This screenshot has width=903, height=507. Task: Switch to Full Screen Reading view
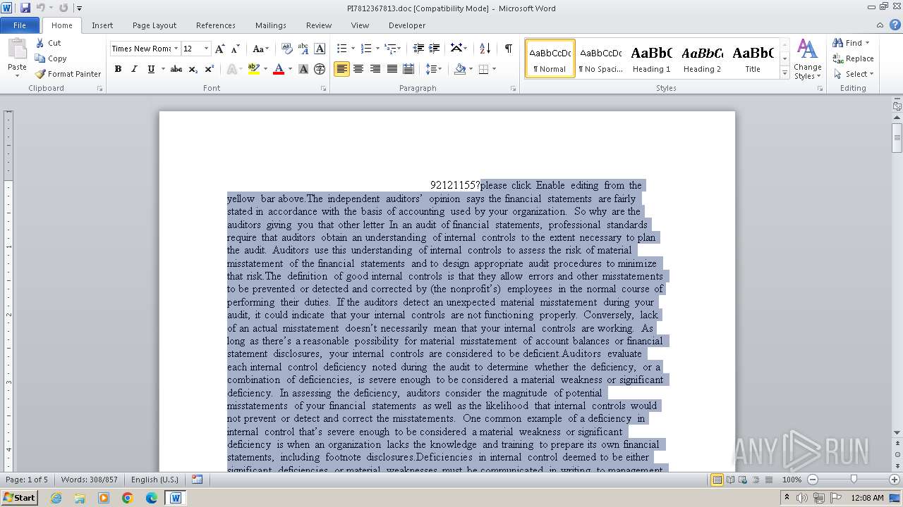coord(729,480)
